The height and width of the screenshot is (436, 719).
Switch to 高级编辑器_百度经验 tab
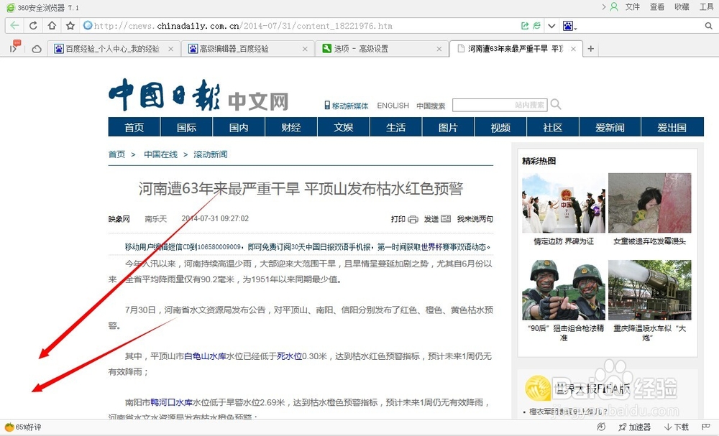tap(247, 49)
